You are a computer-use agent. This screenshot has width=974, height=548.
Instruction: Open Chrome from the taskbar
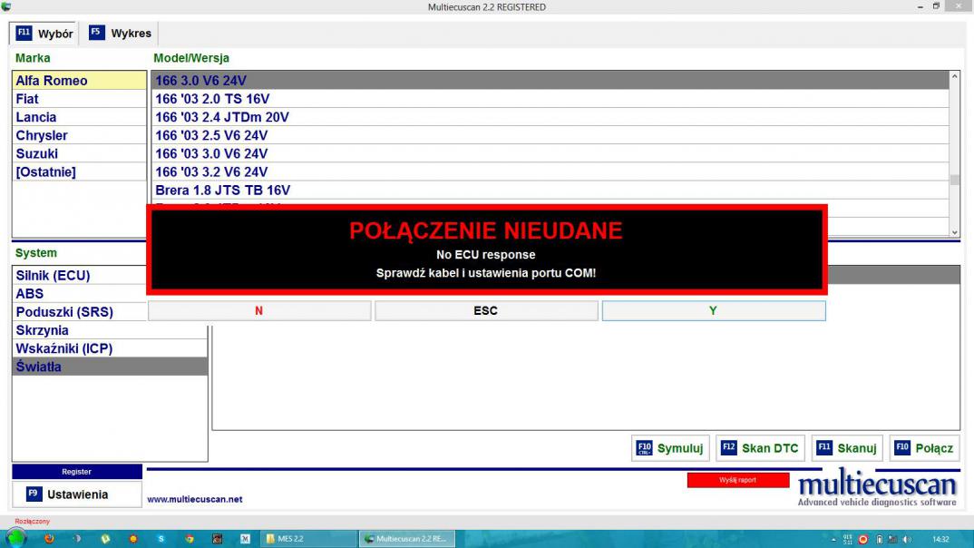tap(190, 539)
